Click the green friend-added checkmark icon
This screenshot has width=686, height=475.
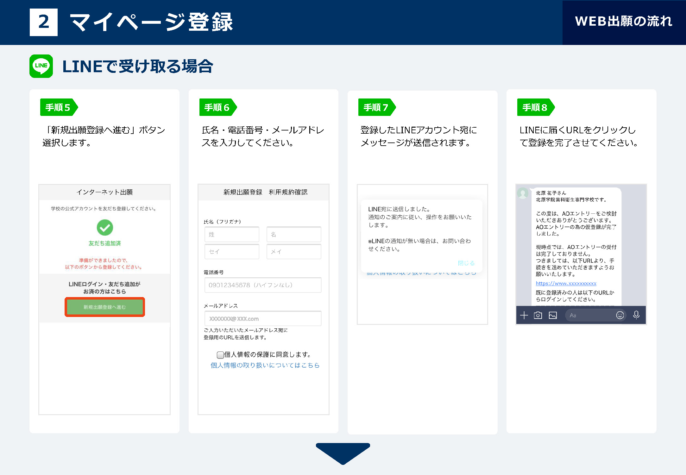105,227
